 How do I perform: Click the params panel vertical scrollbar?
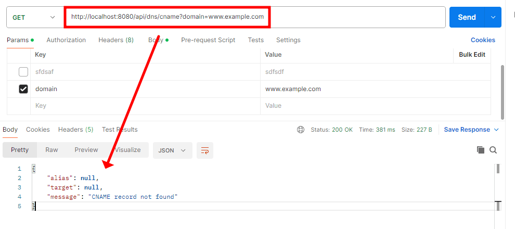(502, 91)
